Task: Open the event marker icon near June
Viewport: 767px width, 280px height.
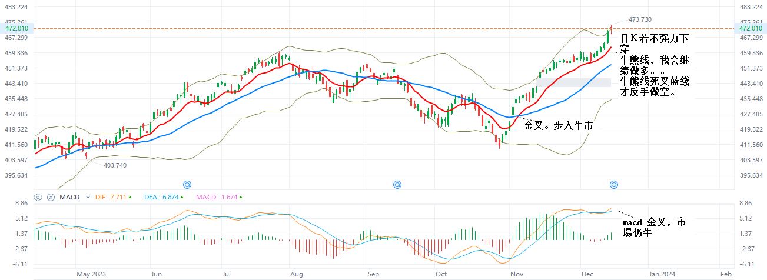Action: tap(187, 185)
